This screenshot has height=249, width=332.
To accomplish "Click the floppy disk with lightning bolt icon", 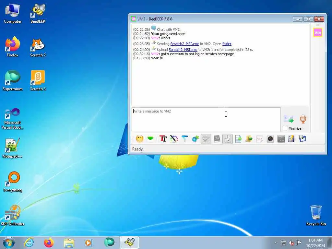I will [x=291, y=139].
